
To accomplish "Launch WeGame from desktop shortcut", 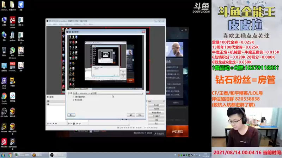I will [4, 128].
